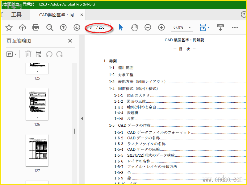This screenshot has height=185, width=247.
Task: Click the current page number field
Action: pos(91,27)
